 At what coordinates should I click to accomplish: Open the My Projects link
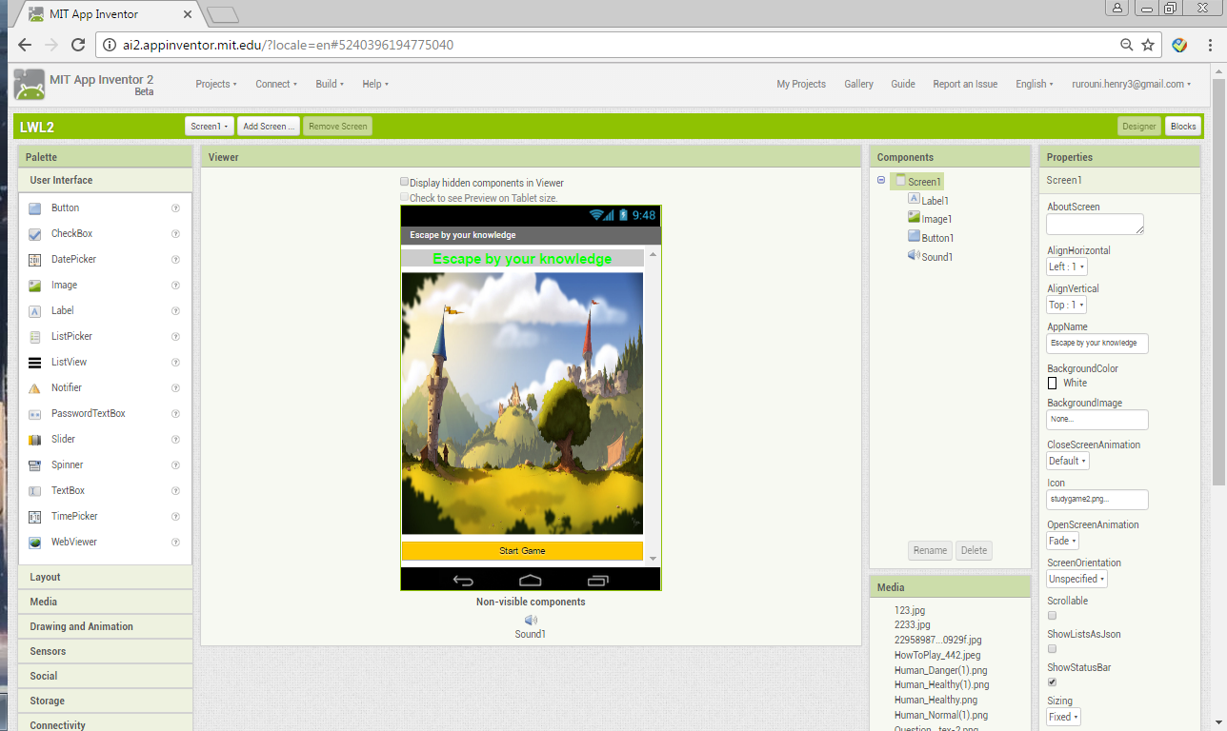801,84
